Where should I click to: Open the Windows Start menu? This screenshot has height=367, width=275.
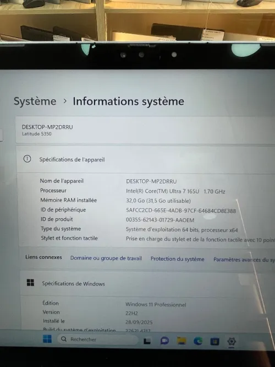click(x=47, y=339)
